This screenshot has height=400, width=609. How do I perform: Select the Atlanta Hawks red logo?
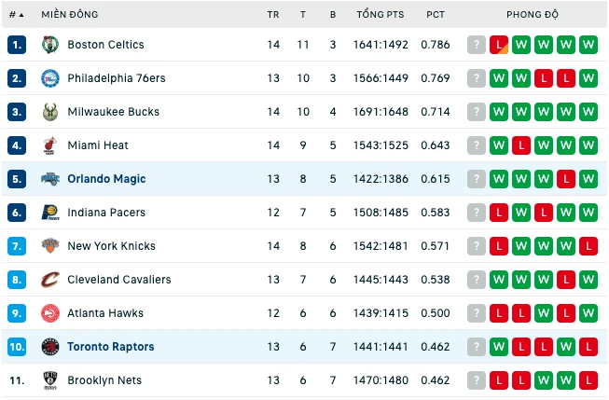click(50, 313)
